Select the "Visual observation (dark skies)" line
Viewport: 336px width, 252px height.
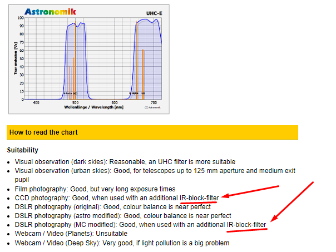click(x=125, y=162)
